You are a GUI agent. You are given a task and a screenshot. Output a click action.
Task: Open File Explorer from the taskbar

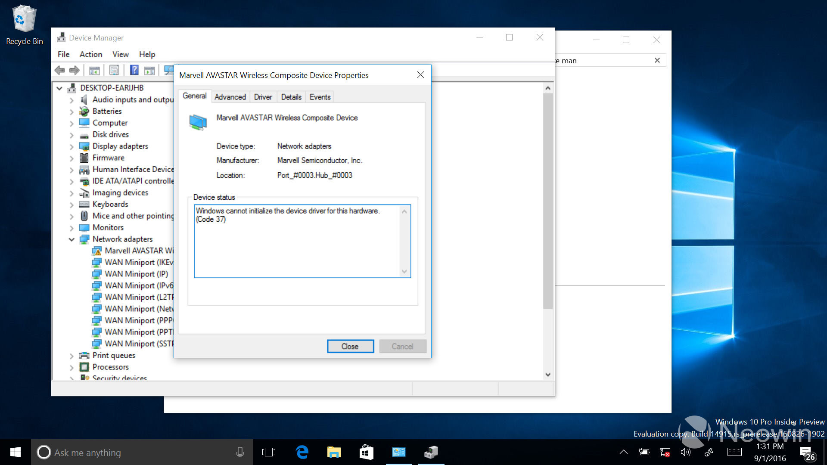click(x=334, y=452)
